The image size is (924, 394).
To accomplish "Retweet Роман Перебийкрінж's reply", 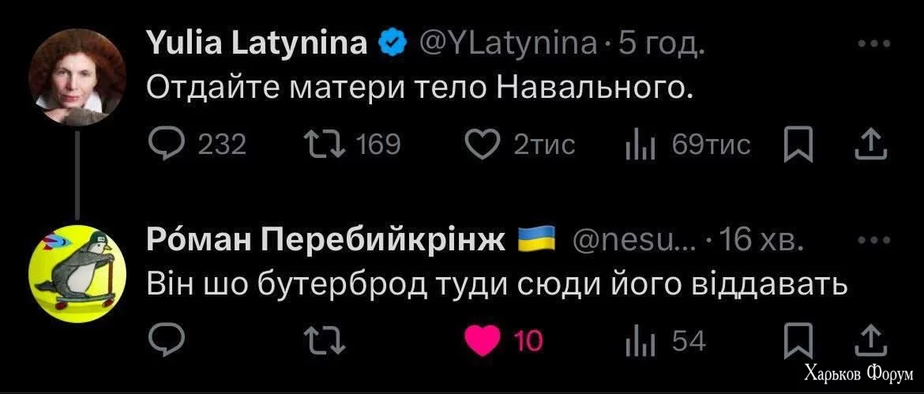I will tap(321, 340).
